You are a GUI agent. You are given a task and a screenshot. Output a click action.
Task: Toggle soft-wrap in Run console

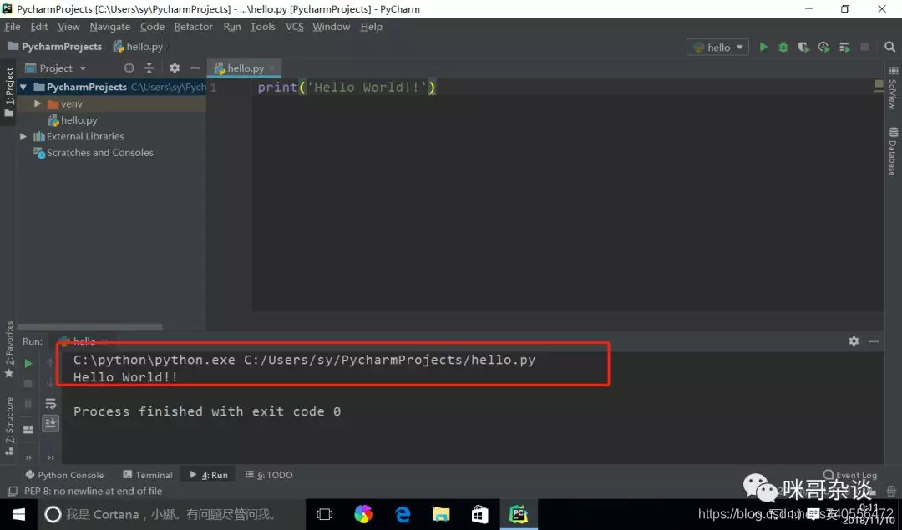pyautogui.click(x=50, y=403)
